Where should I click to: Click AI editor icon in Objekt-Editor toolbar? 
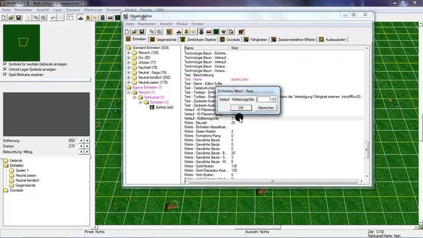coord(216,32)
